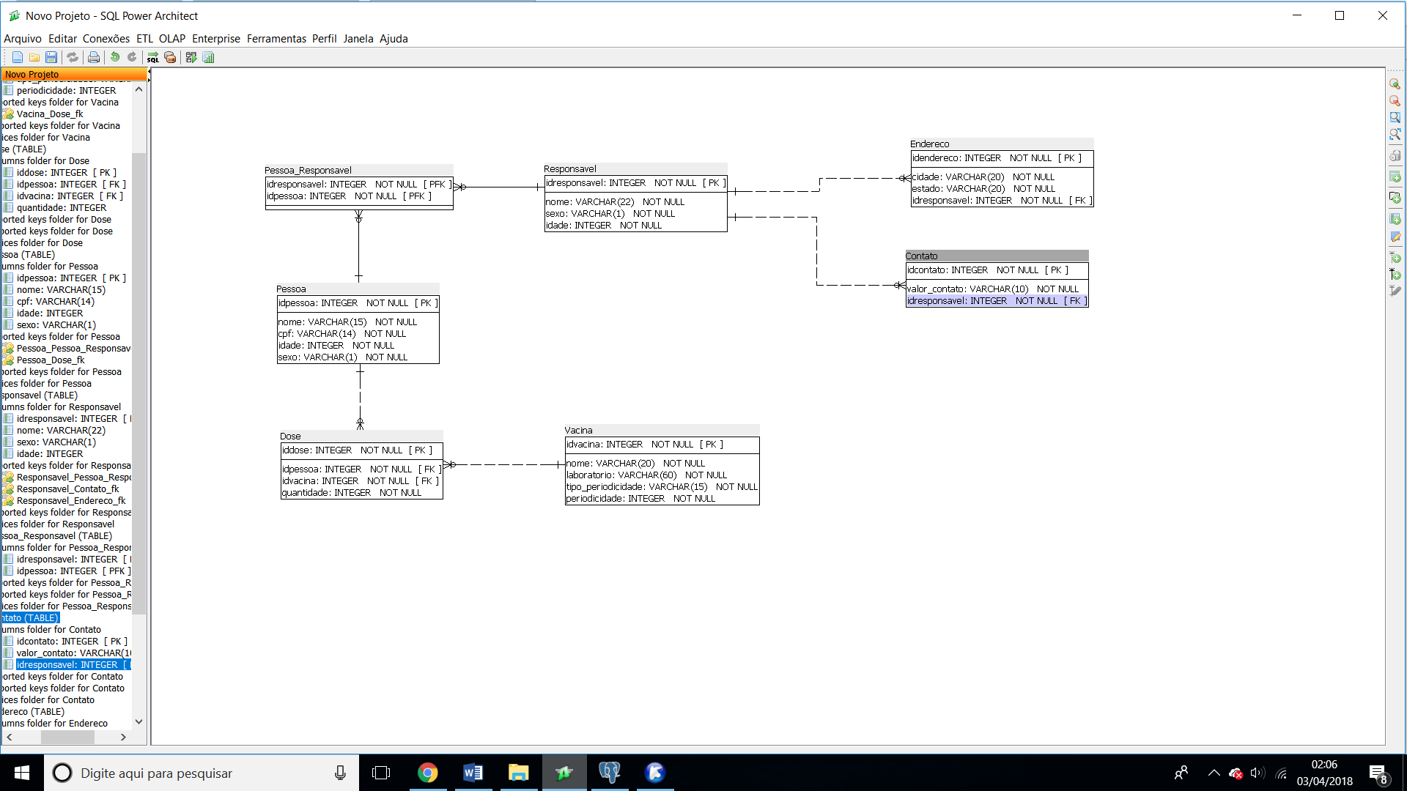Click the gray Redo arrow

[x=132, y=57]
